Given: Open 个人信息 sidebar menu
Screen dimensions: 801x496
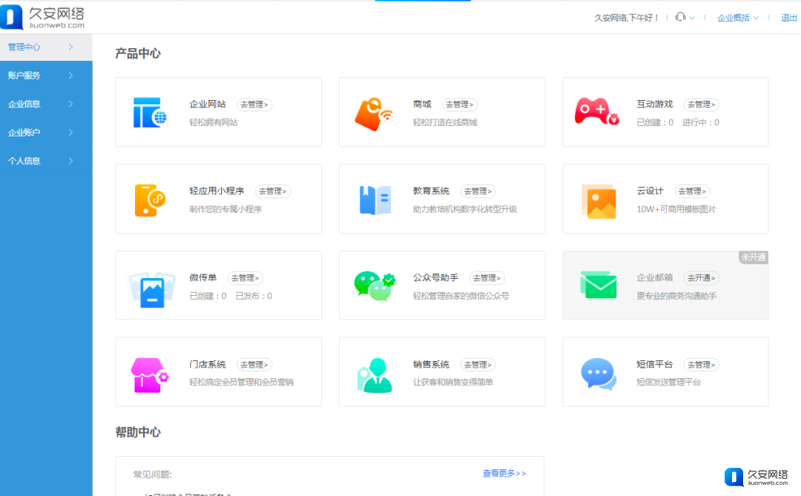Looking at the screenshot, I should tap(46, 161).
